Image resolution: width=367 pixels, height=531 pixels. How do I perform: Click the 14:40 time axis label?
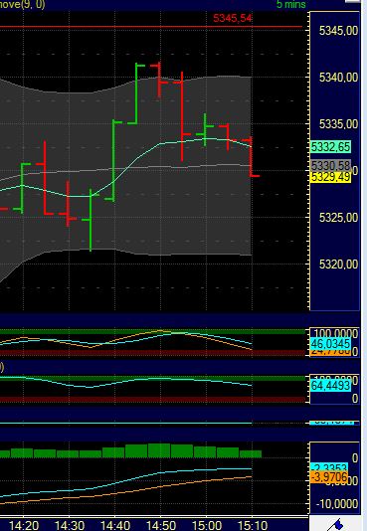(x=115, y=525)
